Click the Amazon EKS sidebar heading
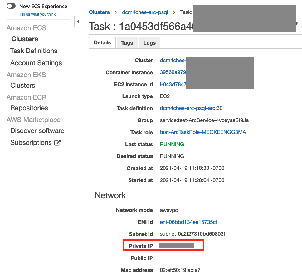This screenshot has width=302, height=280. click(26, 75)
